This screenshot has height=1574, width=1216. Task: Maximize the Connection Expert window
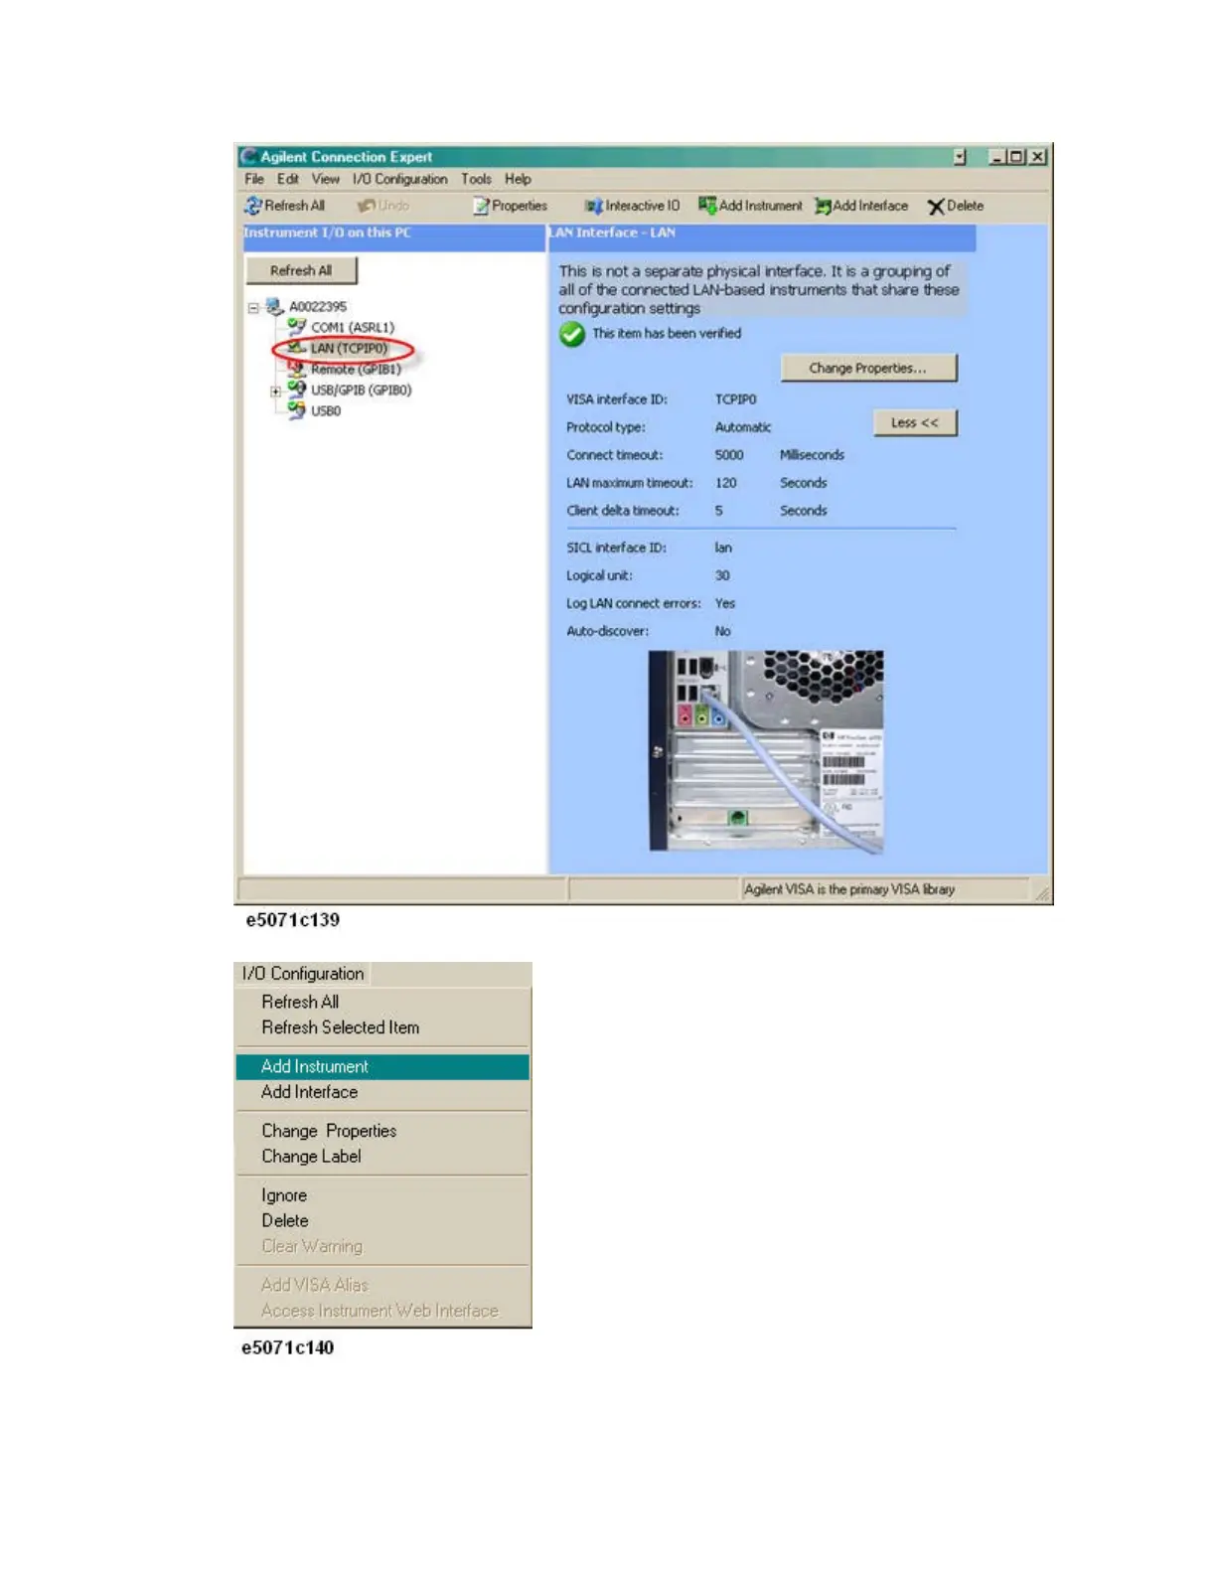[x=1016, y=157]
